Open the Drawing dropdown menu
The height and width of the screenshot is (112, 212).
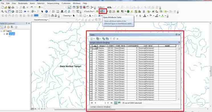(67, 16)
